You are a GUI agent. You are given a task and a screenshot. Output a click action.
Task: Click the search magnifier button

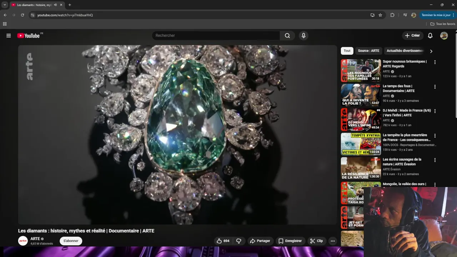[287, 36]
